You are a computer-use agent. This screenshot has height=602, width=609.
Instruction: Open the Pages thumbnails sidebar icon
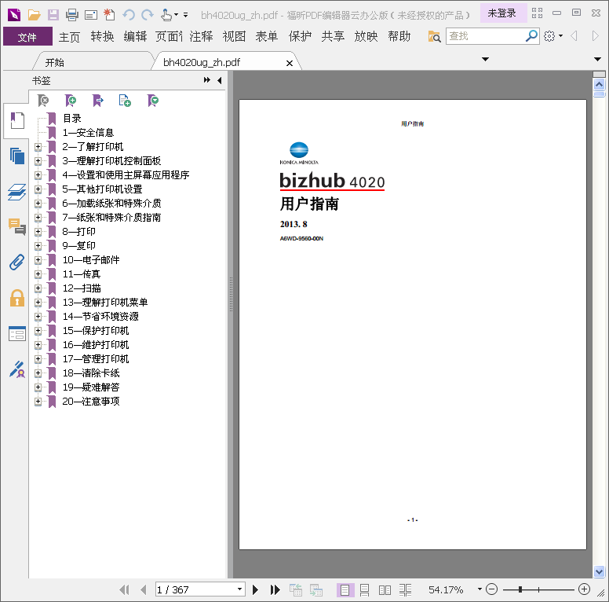click(x=17, y=156)
